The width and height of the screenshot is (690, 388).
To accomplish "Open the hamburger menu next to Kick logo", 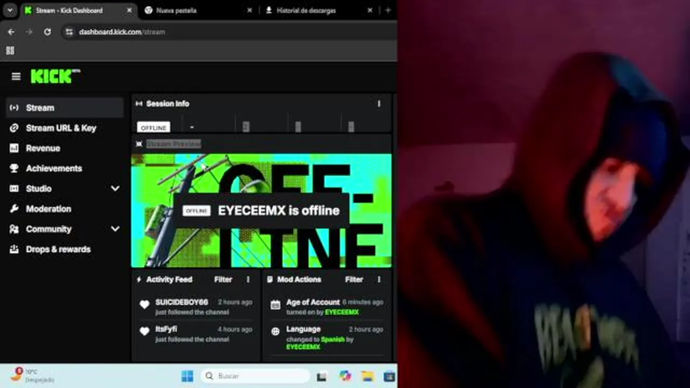I will click(16, 77).
